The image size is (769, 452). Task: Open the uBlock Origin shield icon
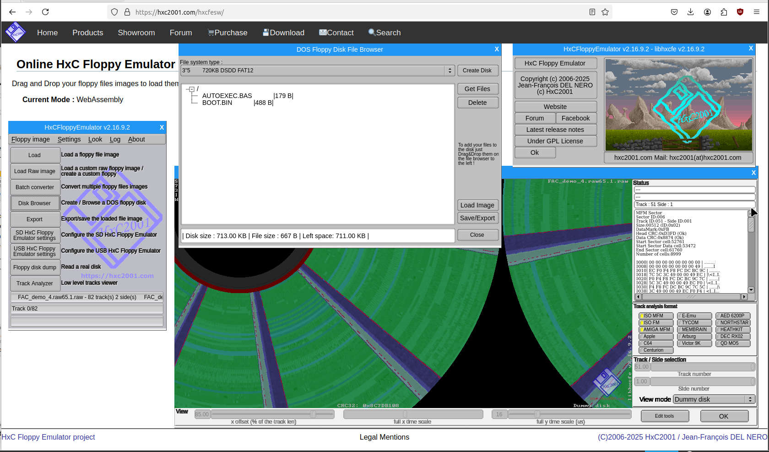click(x=740, y=12)
